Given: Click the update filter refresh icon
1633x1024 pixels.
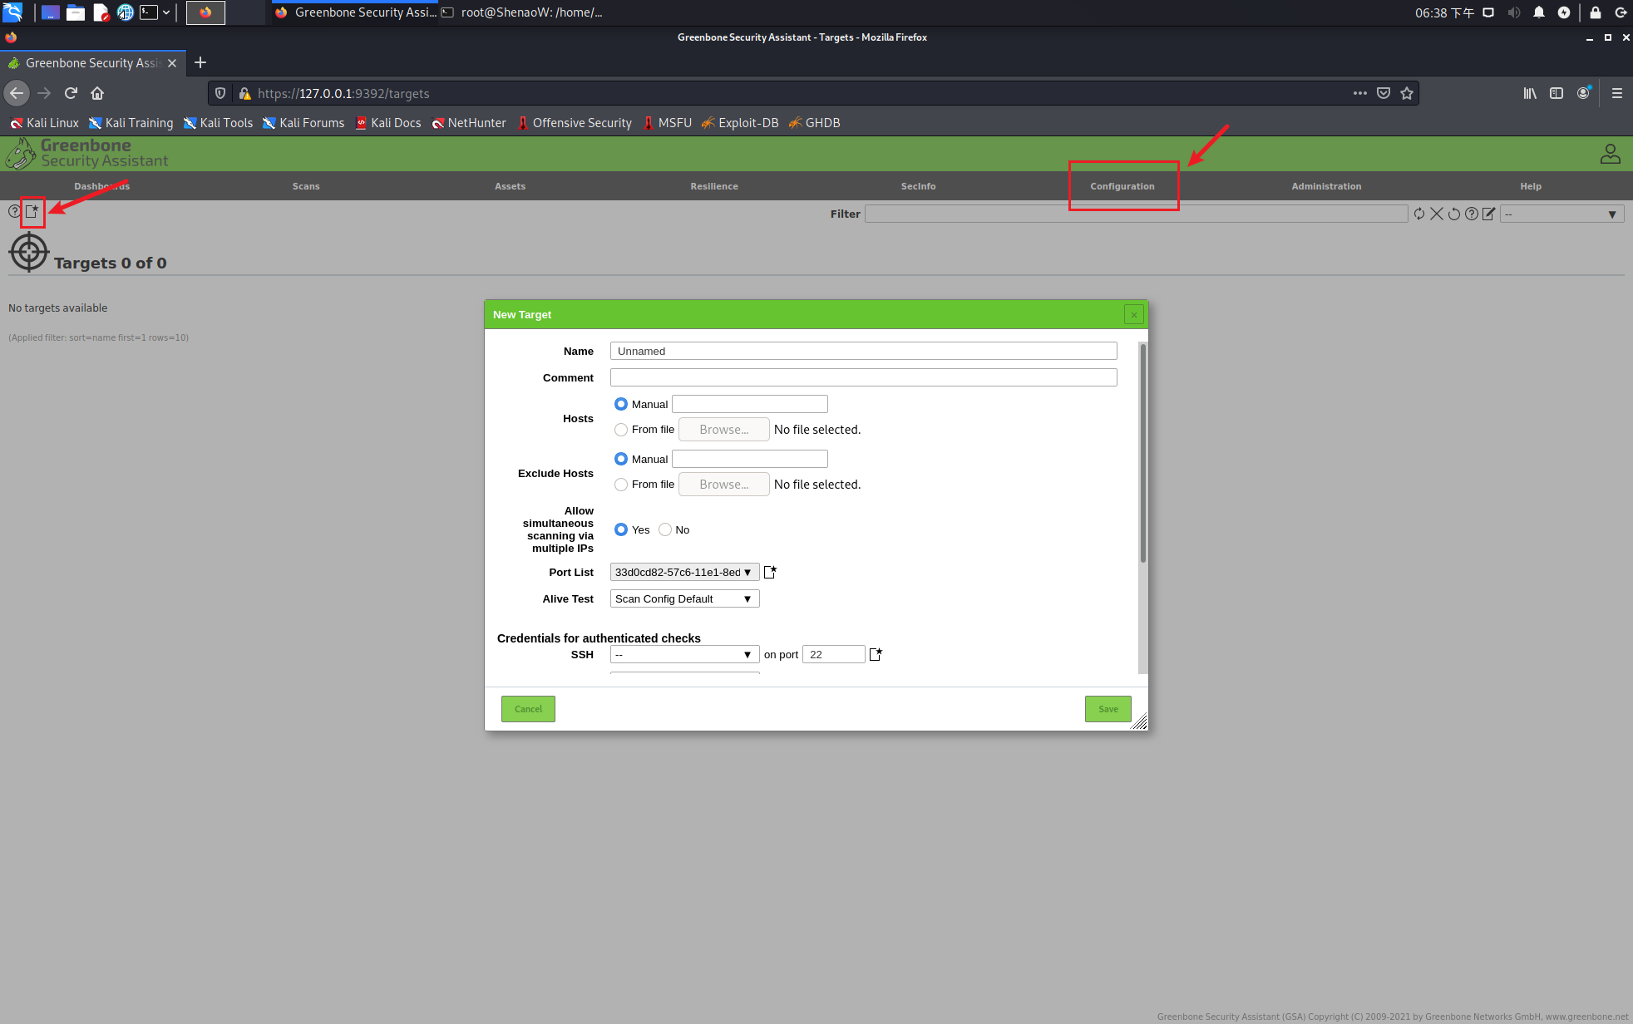Looking at the screenshot, I should [1418, 214].
